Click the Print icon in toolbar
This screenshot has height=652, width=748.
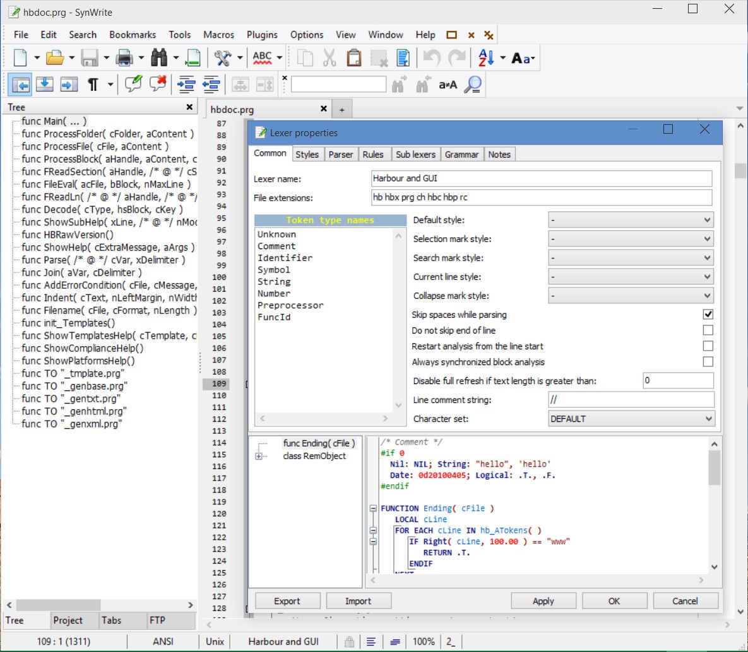124,58
